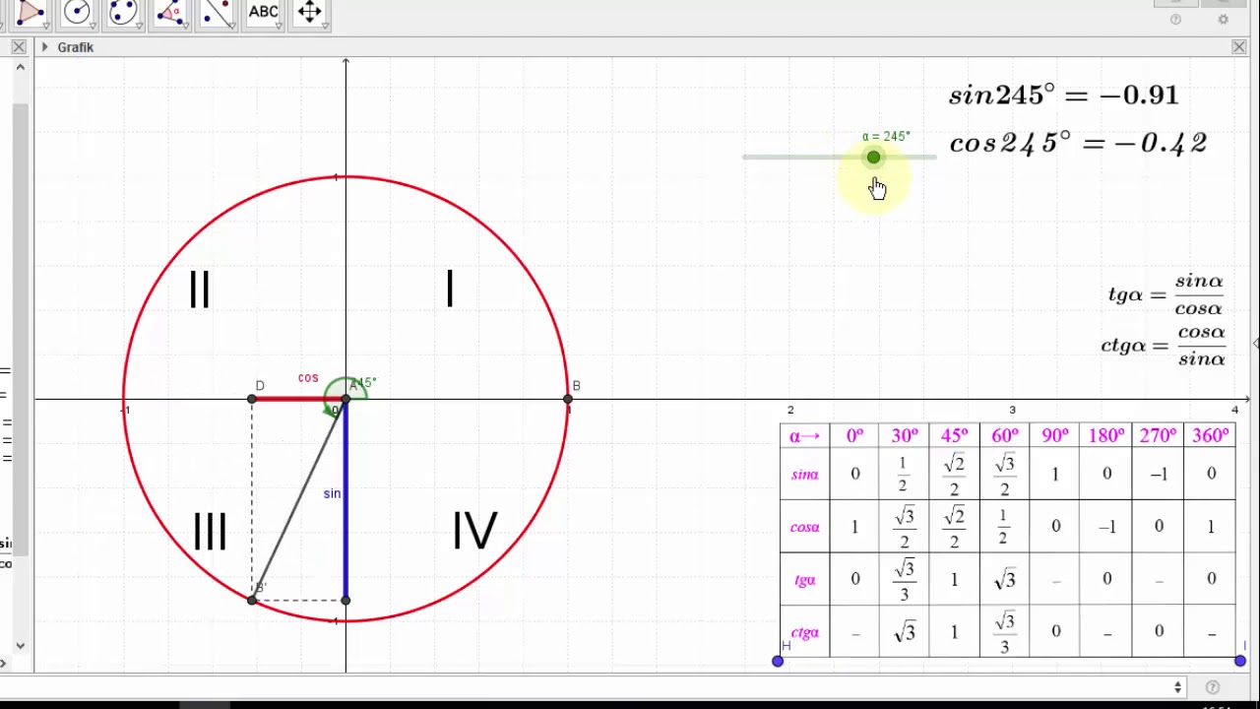Expand the side panel arrow on the right edge
This screenshot has height=709, width=1260.
(1256, 343)
